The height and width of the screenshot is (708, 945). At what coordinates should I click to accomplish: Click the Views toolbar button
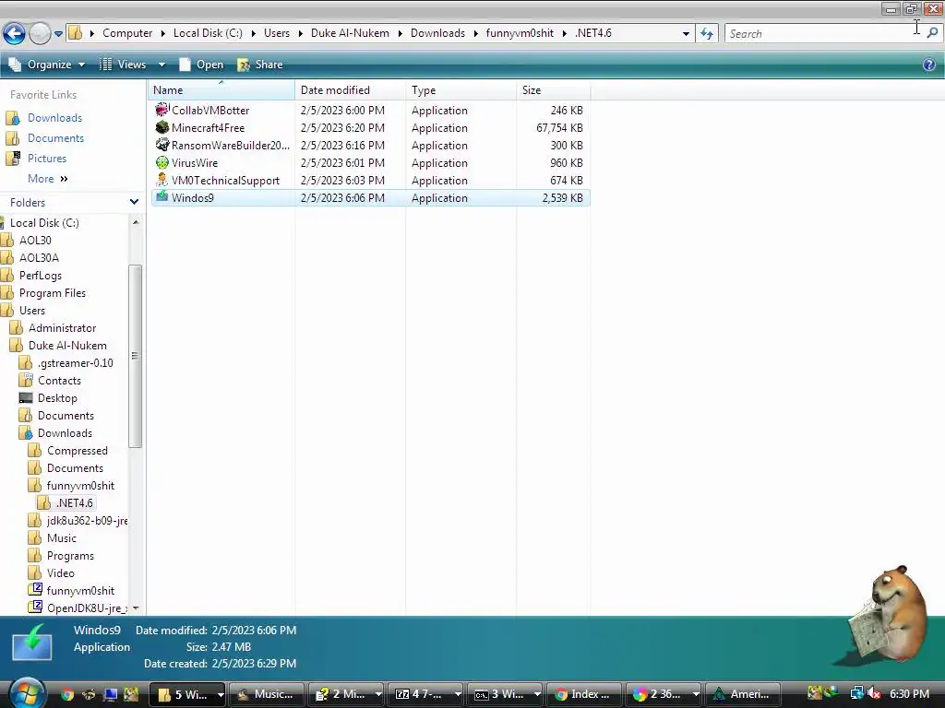(x=123, y=65)
